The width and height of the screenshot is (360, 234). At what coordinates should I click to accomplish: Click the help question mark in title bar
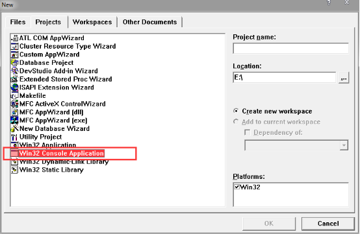[x=329, y=3]
